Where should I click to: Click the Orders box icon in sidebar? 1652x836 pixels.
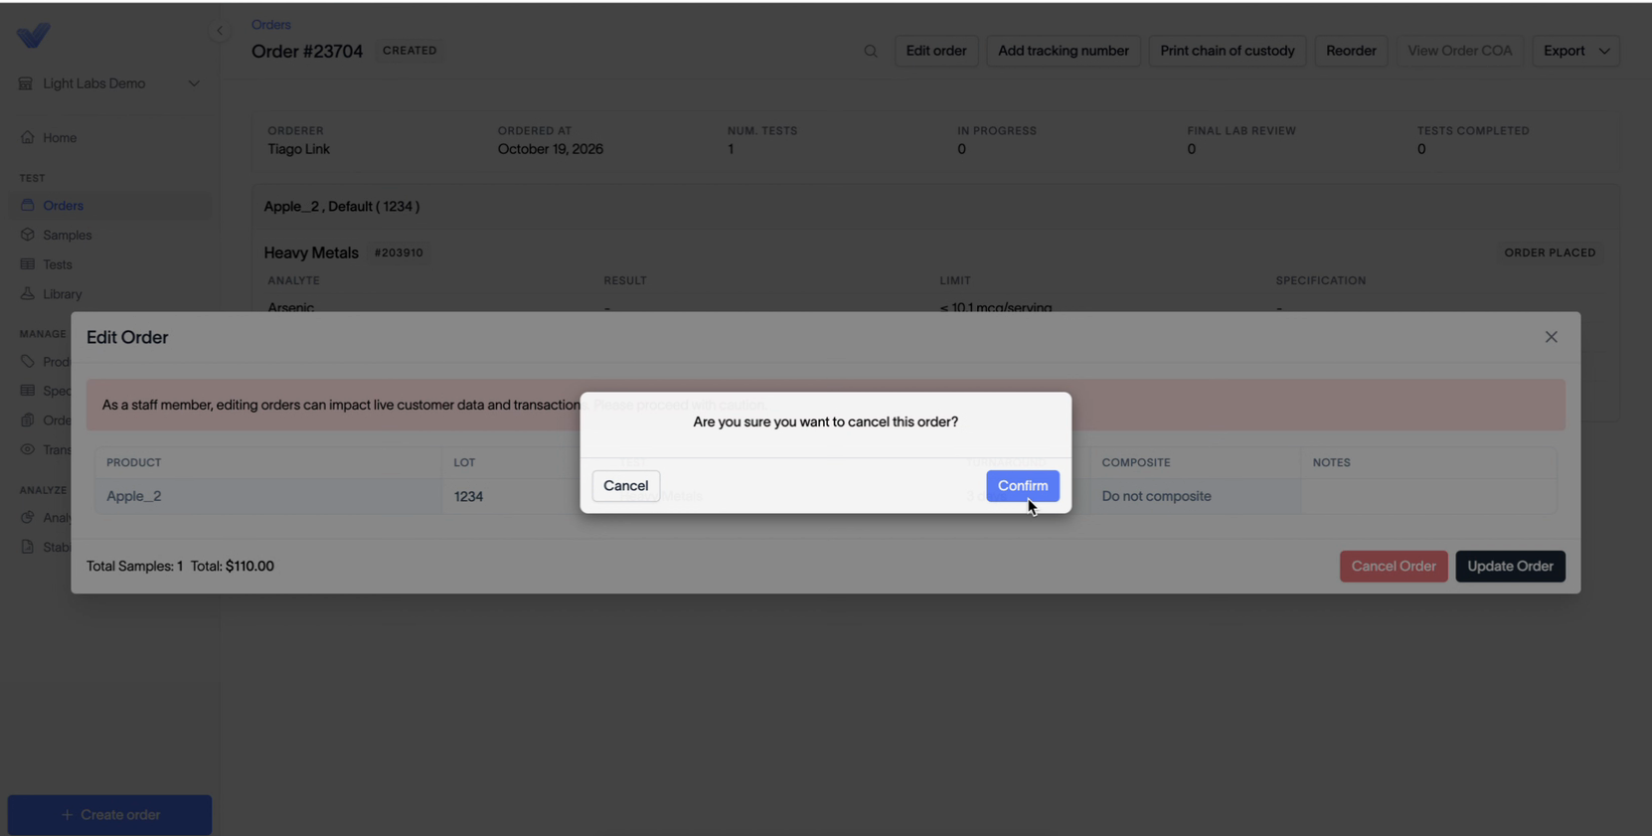pyautogui.click(x=27, y=206)
